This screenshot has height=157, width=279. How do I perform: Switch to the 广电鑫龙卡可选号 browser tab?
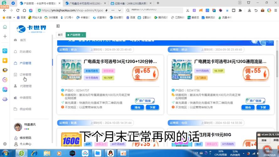click(85, 3)
